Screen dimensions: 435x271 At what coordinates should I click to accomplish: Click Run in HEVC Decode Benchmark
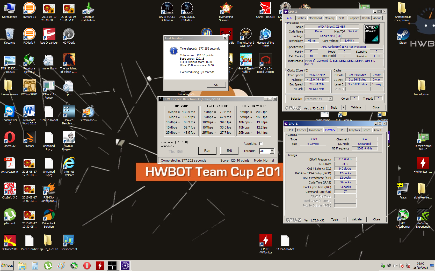coord(207,151)
